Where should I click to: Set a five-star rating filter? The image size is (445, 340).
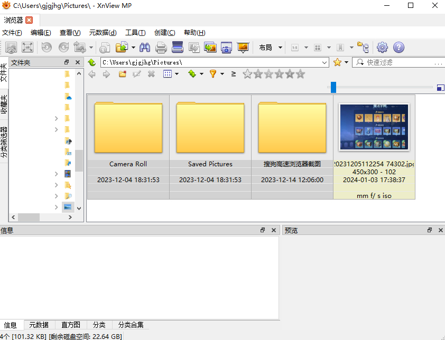coord(300,74)
